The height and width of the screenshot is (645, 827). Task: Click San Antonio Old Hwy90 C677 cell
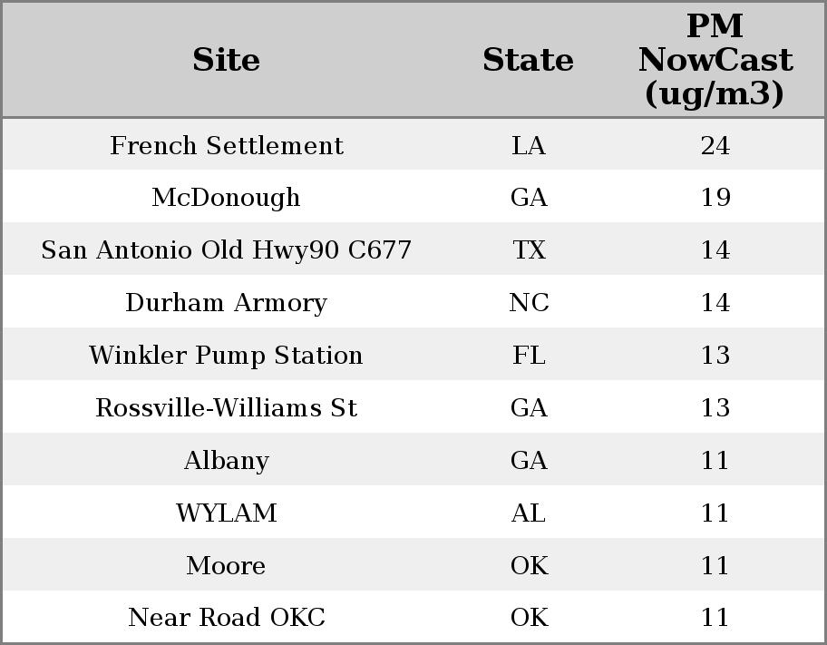[x=227, y=250]
